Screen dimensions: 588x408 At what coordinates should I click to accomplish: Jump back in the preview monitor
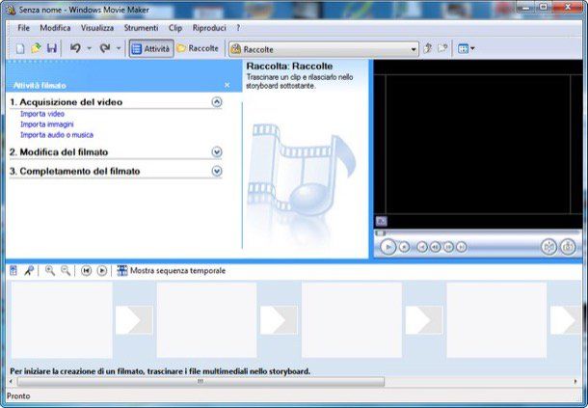422,247
